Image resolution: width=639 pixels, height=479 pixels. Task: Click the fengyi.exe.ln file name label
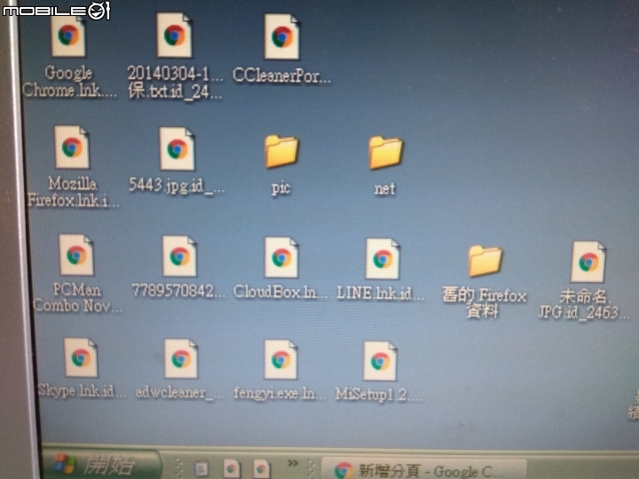[x=280, y=394]
